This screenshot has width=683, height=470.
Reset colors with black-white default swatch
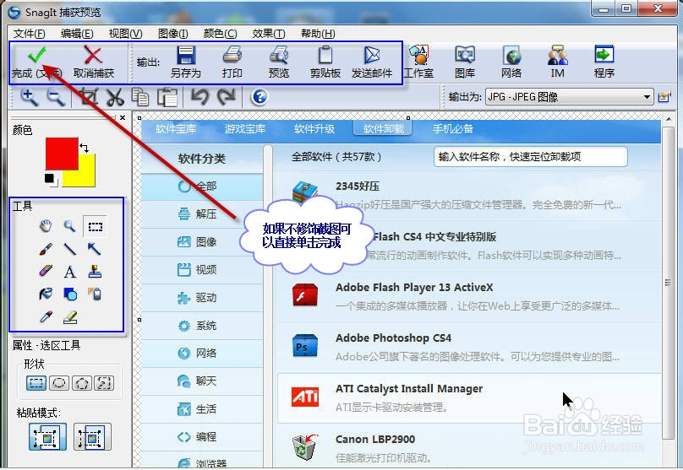[51, 179]
